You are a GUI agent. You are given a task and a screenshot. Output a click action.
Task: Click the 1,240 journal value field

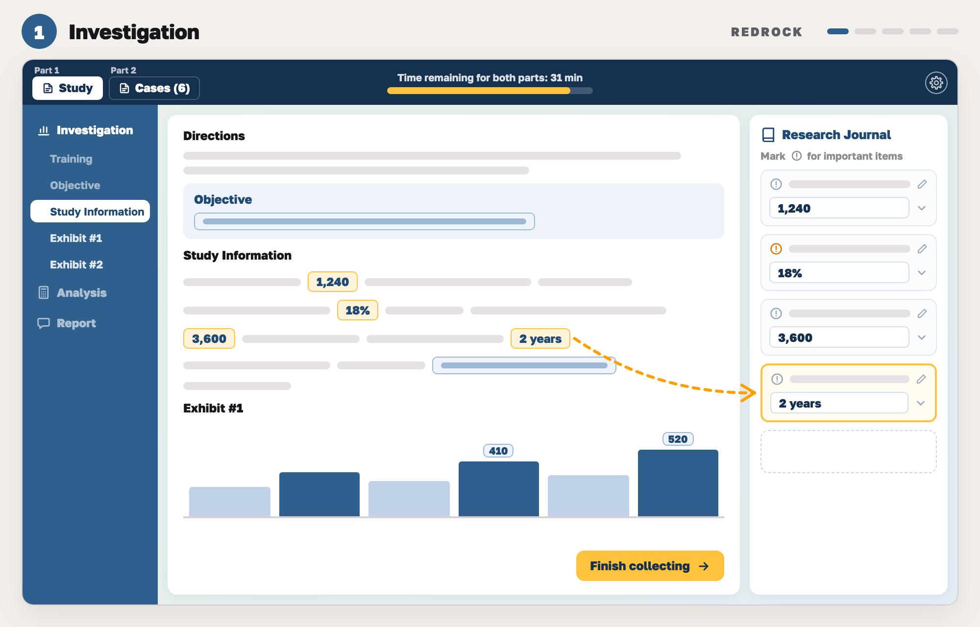(839, 208)
